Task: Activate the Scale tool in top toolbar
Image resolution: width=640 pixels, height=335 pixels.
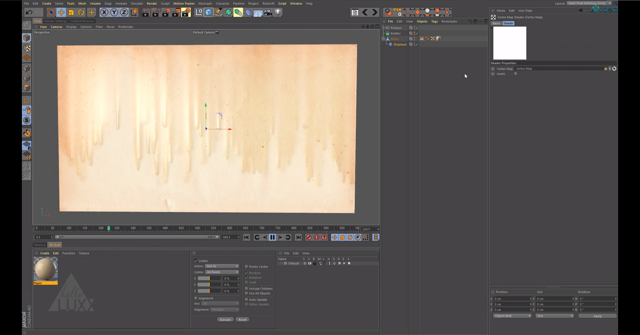Action: pos(71,12)
